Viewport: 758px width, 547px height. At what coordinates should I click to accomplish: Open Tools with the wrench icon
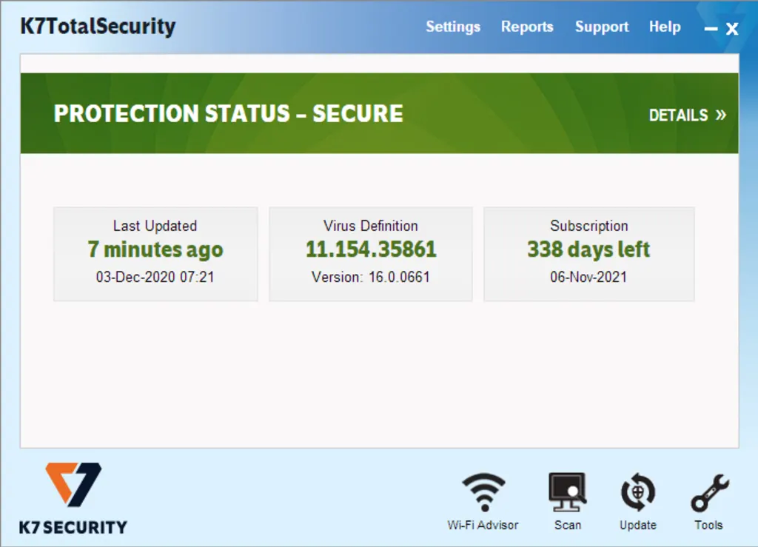708,500
